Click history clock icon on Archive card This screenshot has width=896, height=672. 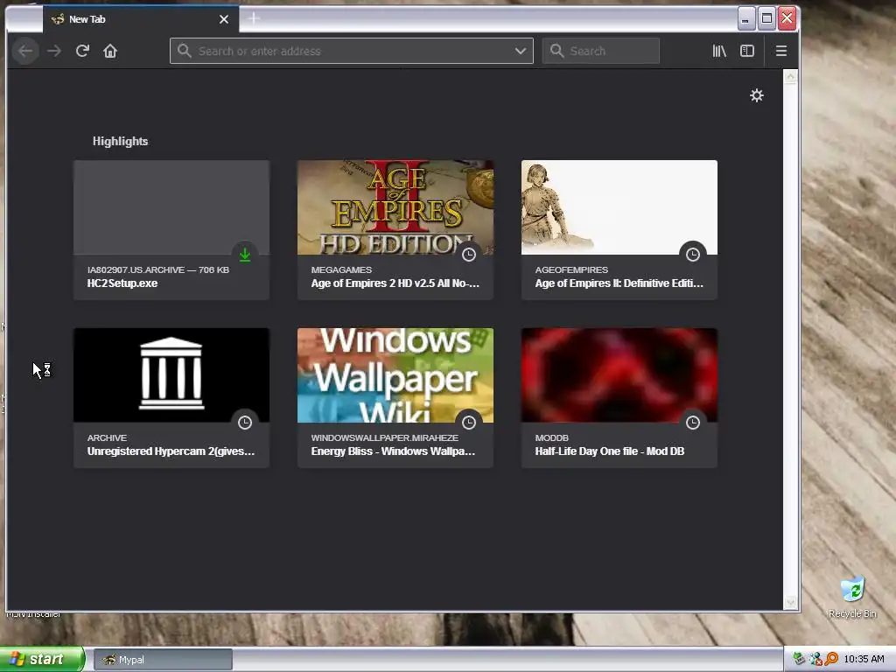click(245, 423)
